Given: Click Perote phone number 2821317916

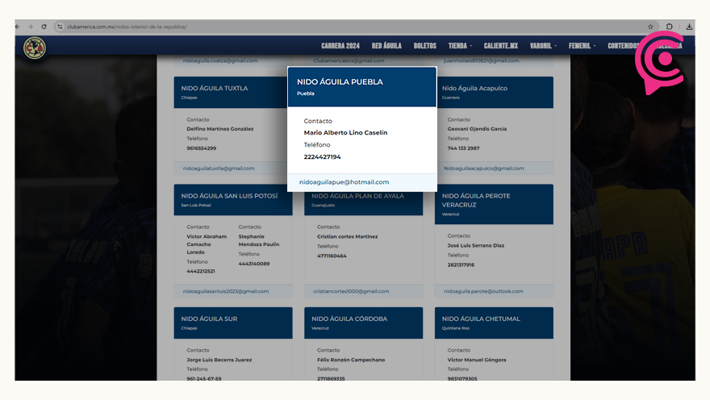Looking at the screenshot, I should click(x=461, y=265).
